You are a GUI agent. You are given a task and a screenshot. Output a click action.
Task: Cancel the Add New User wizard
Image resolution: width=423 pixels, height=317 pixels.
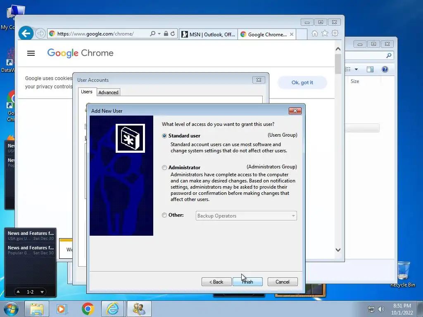point(283,282)
